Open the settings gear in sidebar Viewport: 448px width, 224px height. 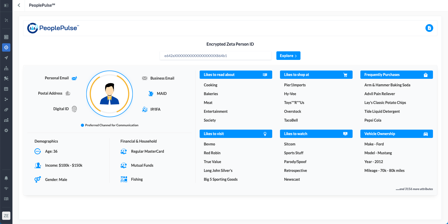(6, 130)
